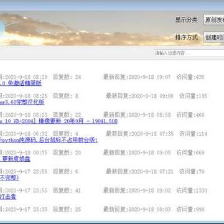
Task: Click the 2020-9-17 23:33 creation time
Action: pos(26,209)
